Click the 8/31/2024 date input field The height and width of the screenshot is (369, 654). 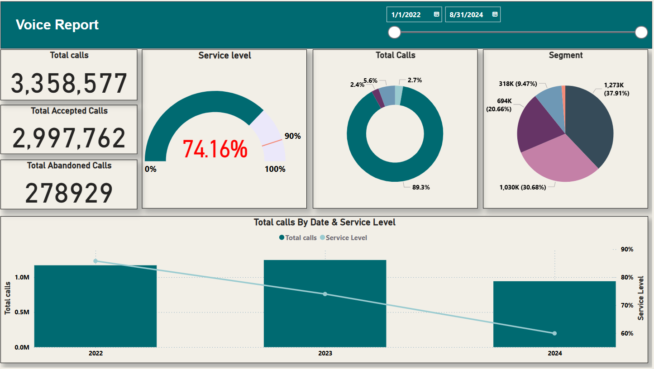tap(466, 14)
